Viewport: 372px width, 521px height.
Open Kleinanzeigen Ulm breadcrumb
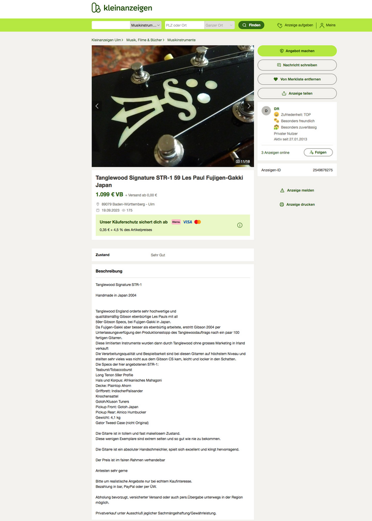pos(106,40)
